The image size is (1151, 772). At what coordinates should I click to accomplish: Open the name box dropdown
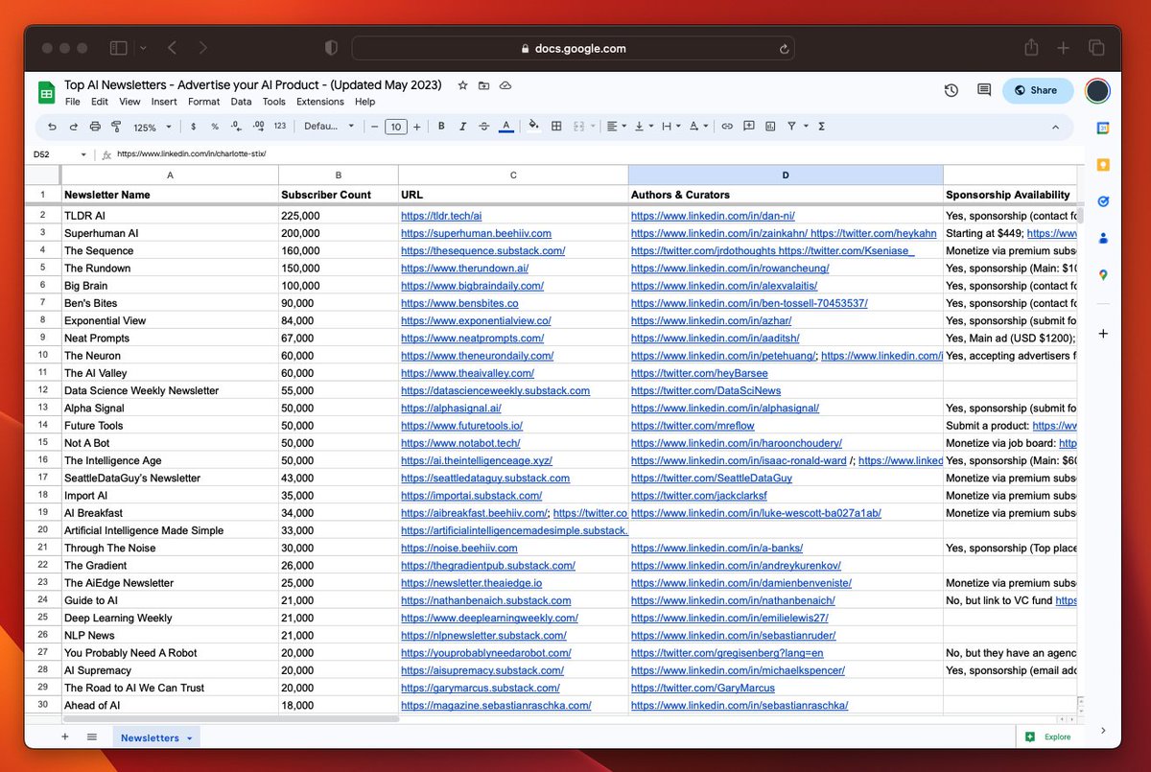click(83, 153)
